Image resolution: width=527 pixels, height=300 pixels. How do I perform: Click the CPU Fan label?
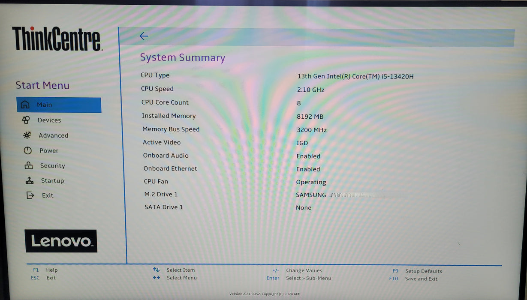tap(156, 181)
